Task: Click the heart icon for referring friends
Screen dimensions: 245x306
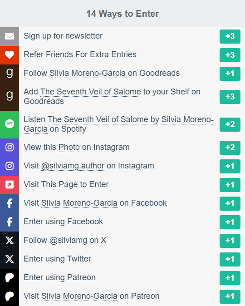Action: click(x=10, y=55)
